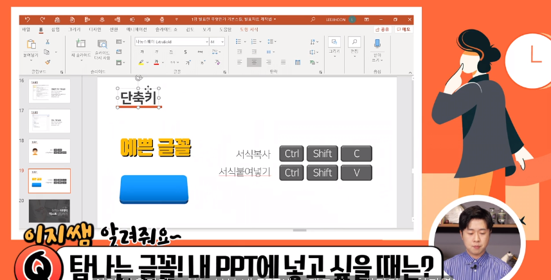Apply text shadow (S) formatting
This screenshot has width=551, height=280.
185,52
